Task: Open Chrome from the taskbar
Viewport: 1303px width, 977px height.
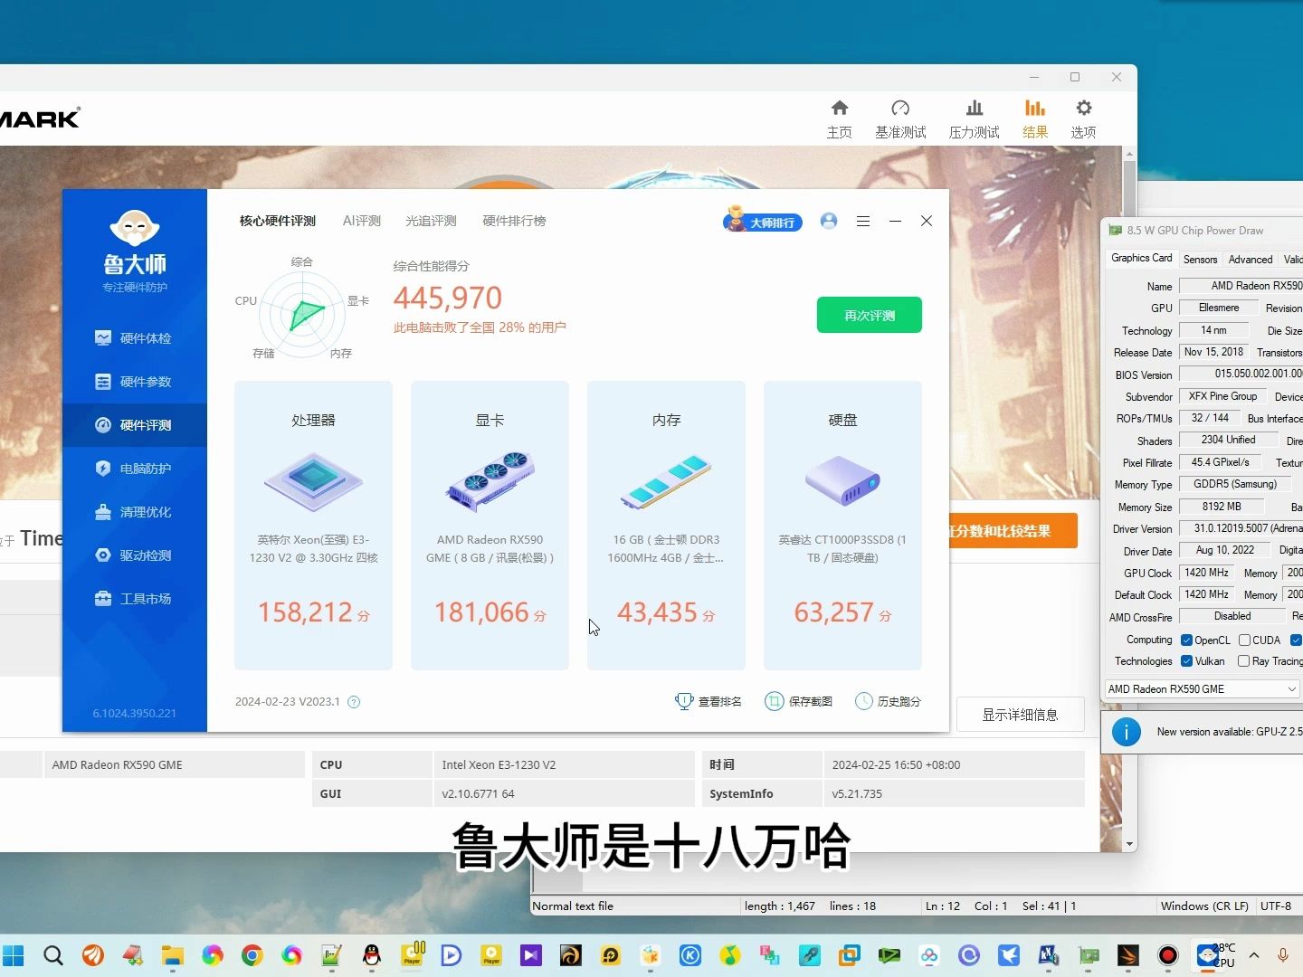Action: click(x=252, y=955)
